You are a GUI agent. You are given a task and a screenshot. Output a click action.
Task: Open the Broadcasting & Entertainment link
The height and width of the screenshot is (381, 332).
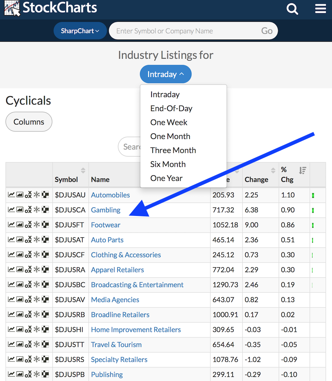[137, 285]
